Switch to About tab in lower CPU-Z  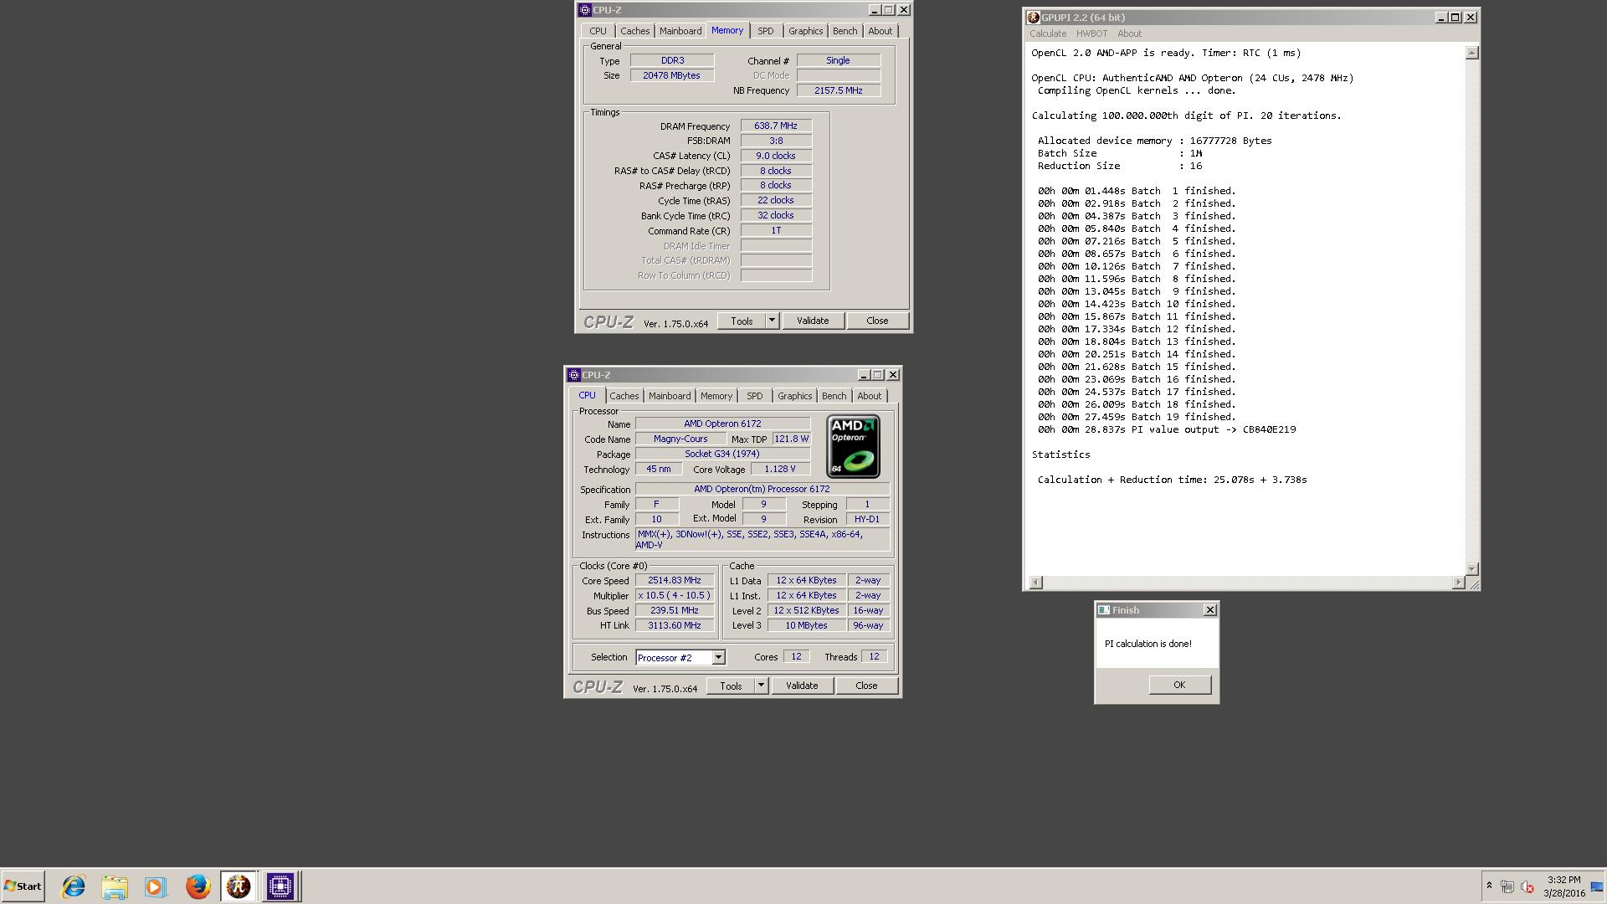point(869,396)
